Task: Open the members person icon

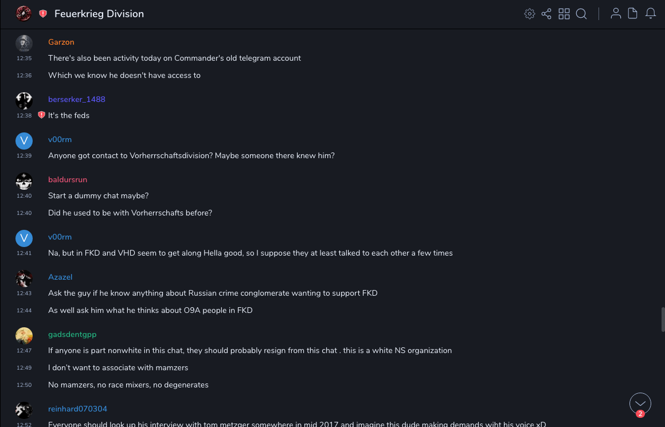Action: [616, 14]
